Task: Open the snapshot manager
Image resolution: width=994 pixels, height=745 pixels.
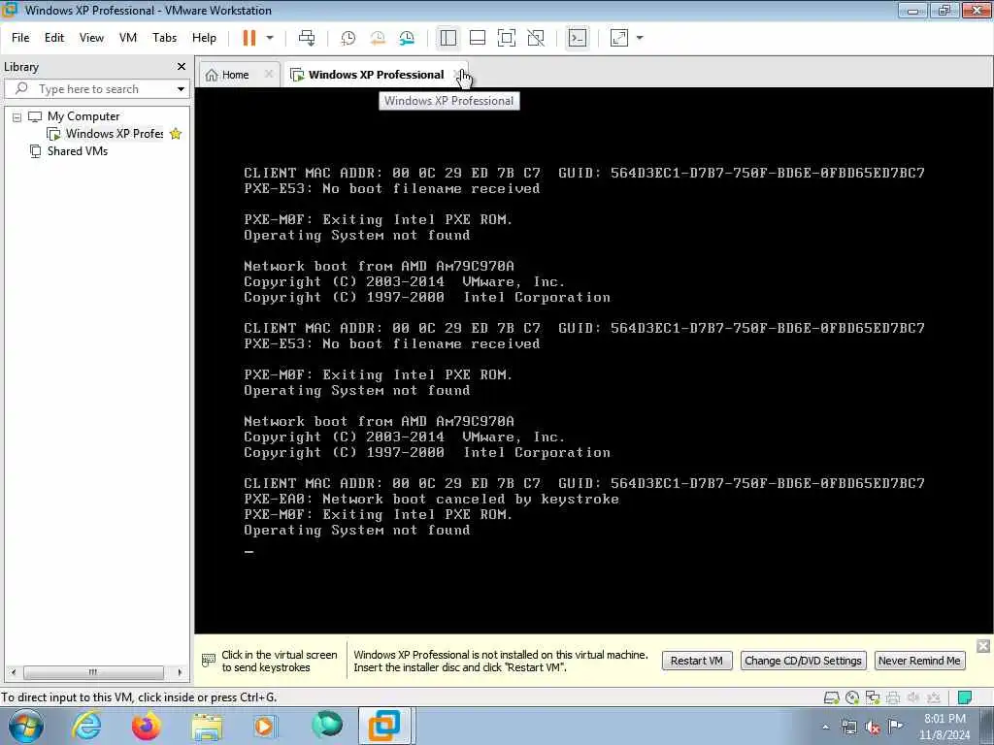Action: point(407,38)
